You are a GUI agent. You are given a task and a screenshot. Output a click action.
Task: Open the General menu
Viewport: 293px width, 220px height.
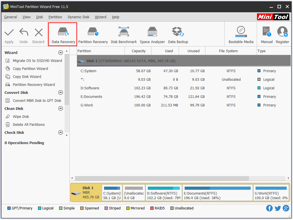(11, 17)
